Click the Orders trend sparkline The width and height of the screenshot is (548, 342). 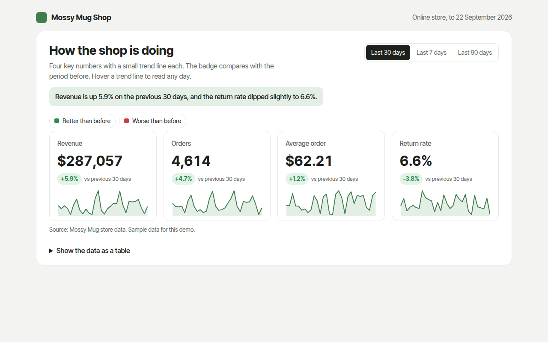[x=217, y=203]
